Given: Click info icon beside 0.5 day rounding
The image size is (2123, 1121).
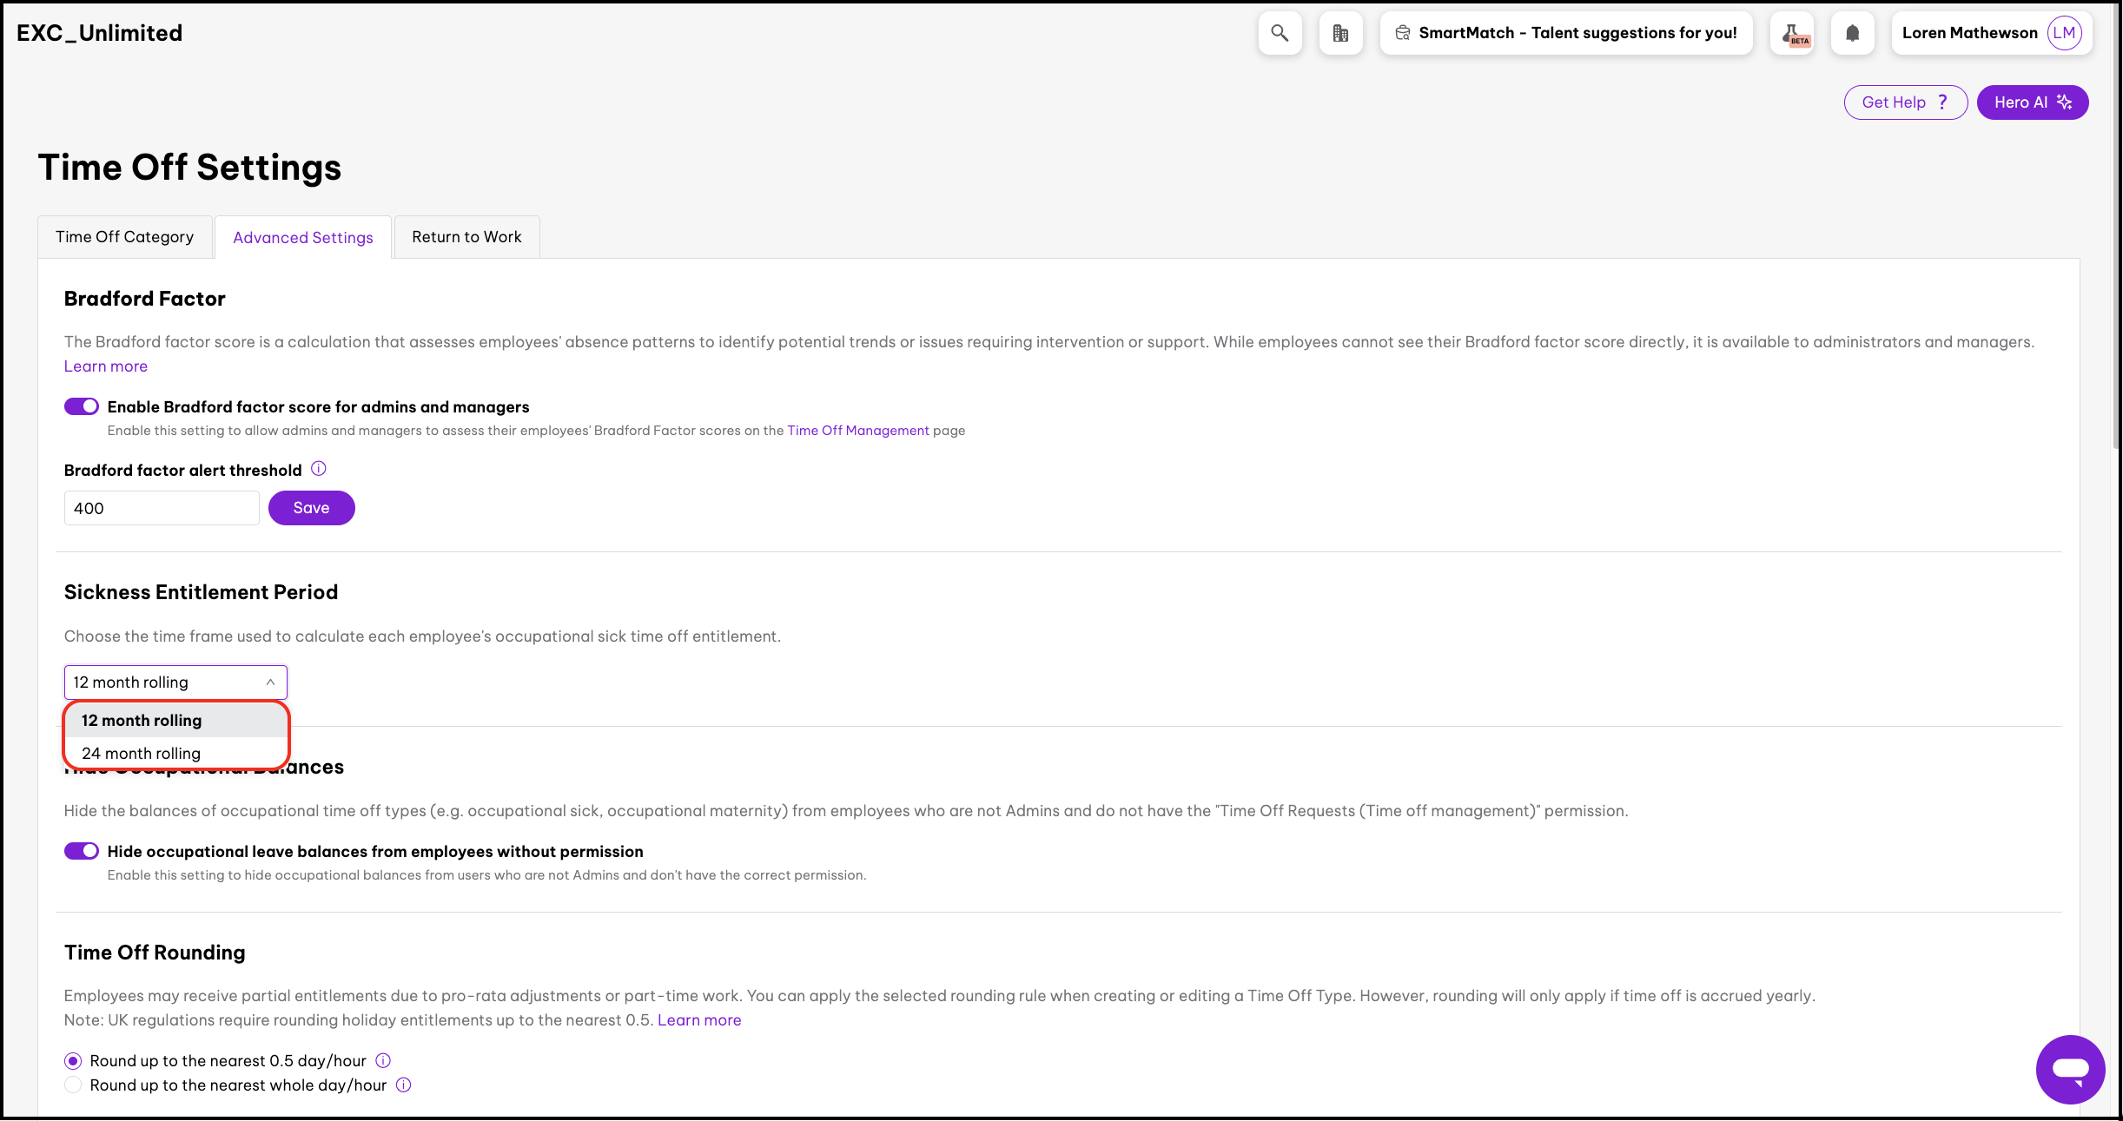Looking at the screenshot, I should tap(383, 1060).
